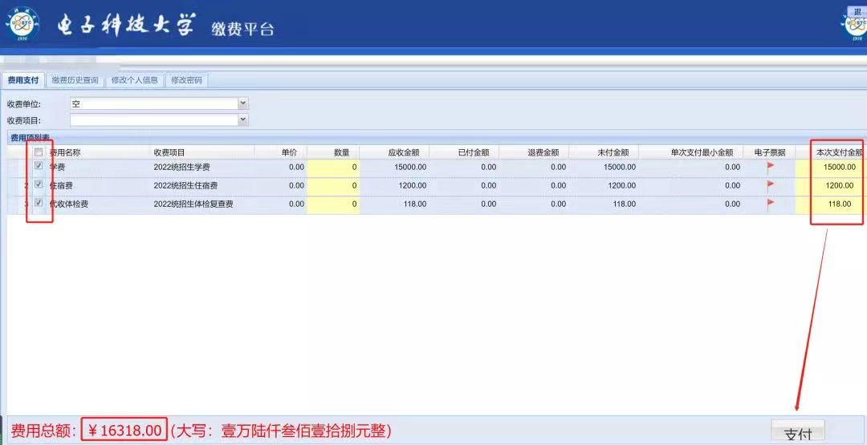This screenshot has height=445, width=867.
Task: Switch to the 缴费历史查询 tab
Action: [75, 80]
